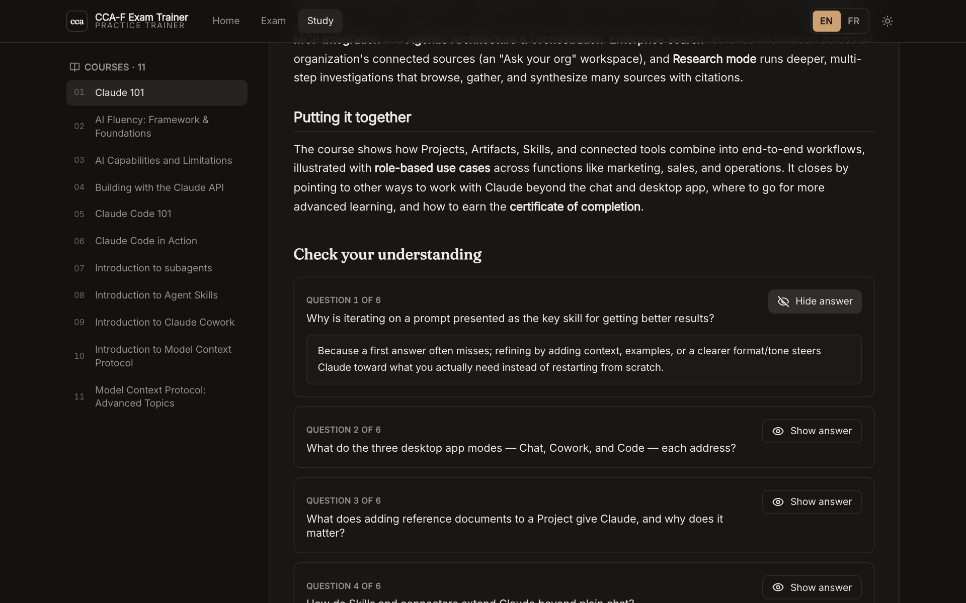Go to the Home tab

tap(226, 21)
